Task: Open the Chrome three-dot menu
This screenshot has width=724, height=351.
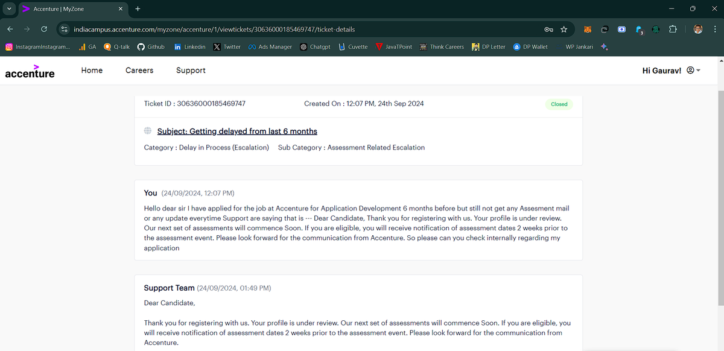Action: click(x=714, y=29)
